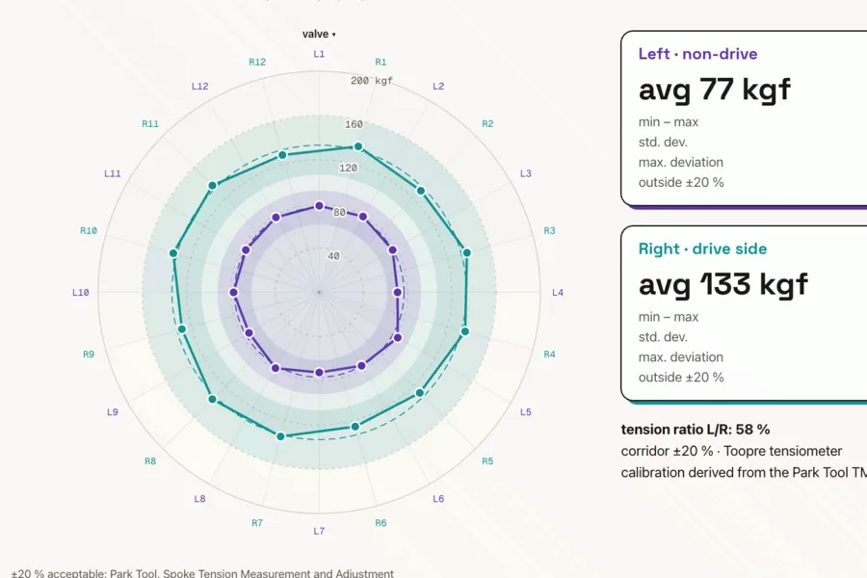Click the R2 spoke label
The width and height of the screenshot is (867, 578).
(x=487, y=123)
